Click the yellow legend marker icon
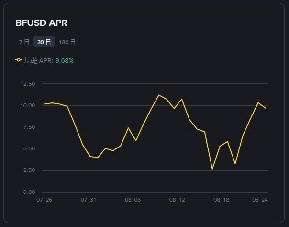 (x=19, y=60)
